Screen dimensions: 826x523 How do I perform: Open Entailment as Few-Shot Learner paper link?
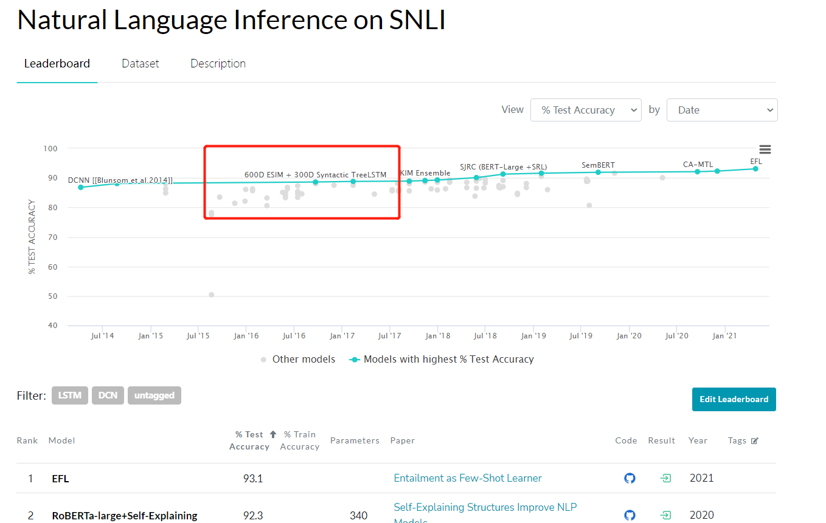467,478
